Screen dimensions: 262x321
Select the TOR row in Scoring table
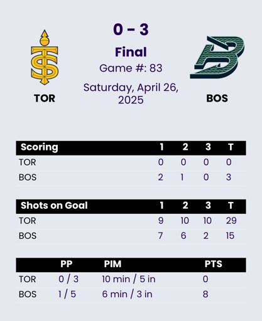pyautogui.click(x=131, y=162)
